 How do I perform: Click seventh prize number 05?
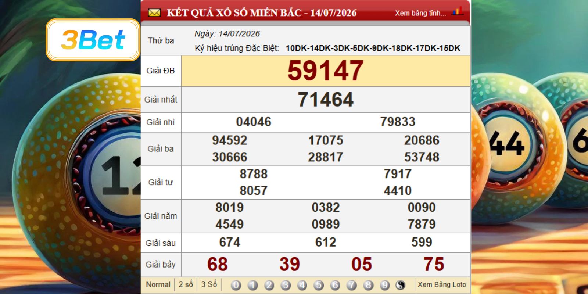(x=362, y=264)
